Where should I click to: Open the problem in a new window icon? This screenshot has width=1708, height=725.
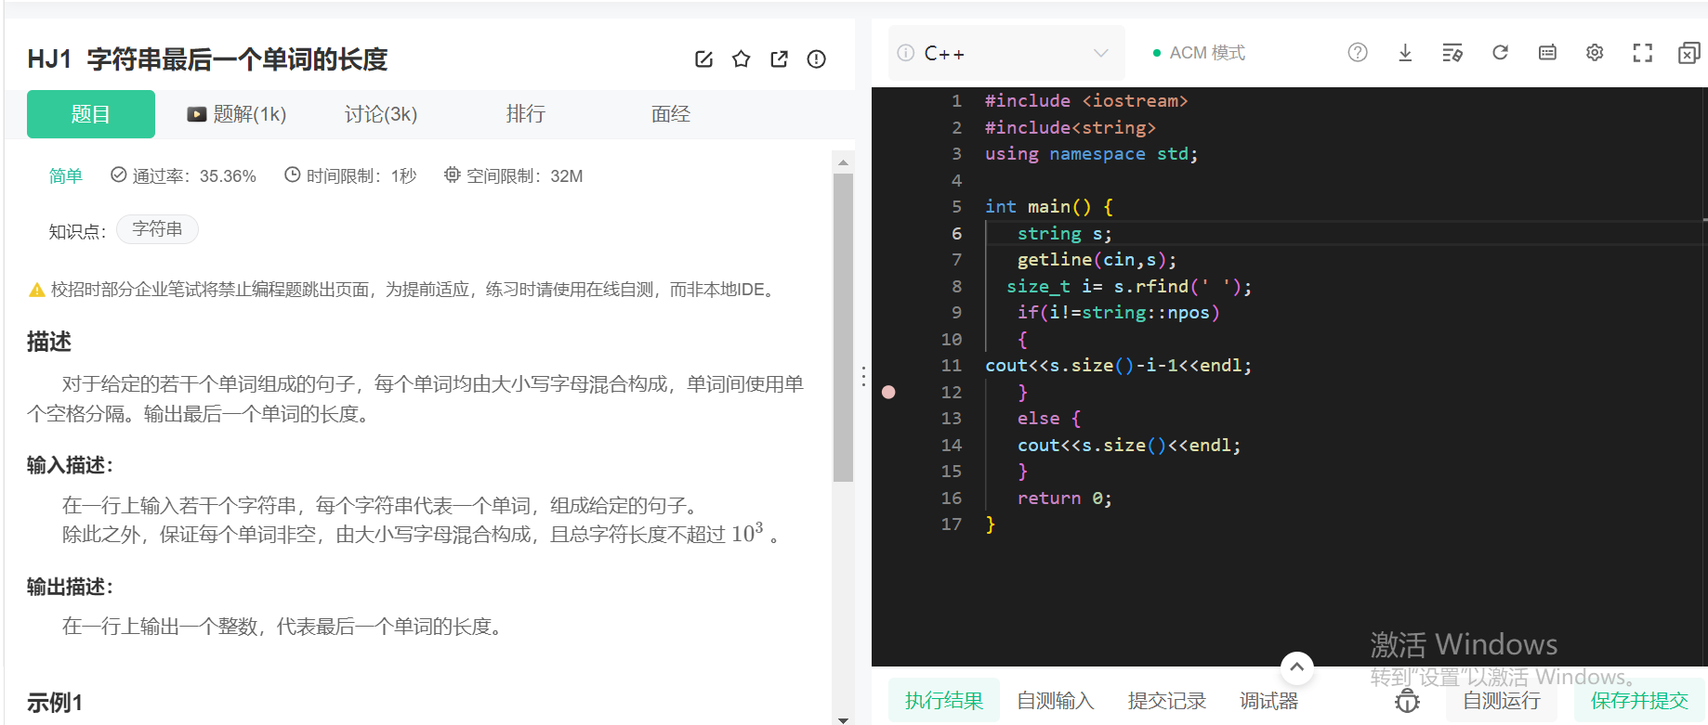point(779,59)
